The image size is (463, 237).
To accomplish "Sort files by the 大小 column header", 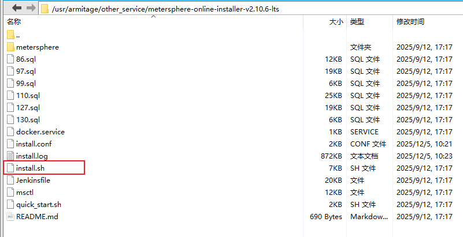I will click(336, 21).
